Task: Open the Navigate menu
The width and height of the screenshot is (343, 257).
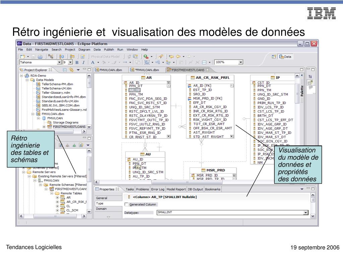Action: click(x=42, y=50)
